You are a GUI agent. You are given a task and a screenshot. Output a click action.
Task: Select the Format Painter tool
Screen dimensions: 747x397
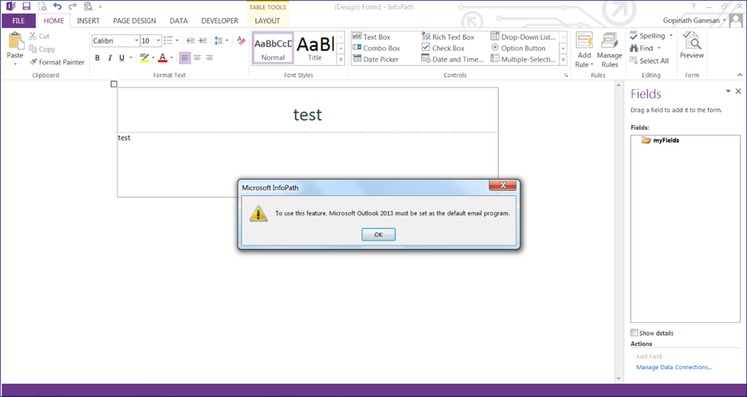click(57, 63)
